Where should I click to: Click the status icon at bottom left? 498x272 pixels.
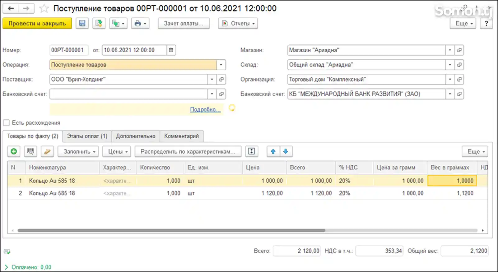point(7,251)
